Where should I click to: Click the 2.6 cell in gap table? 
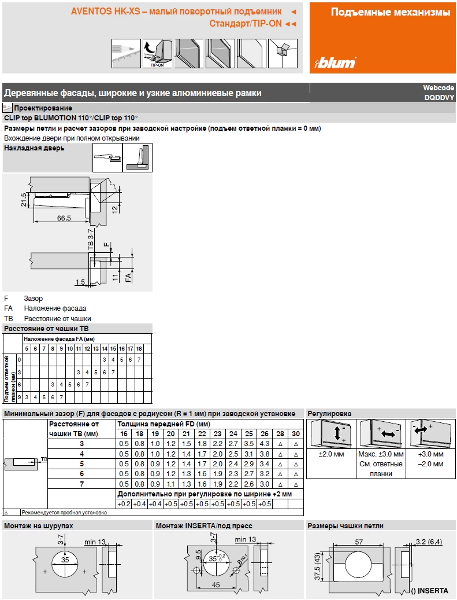249,484
